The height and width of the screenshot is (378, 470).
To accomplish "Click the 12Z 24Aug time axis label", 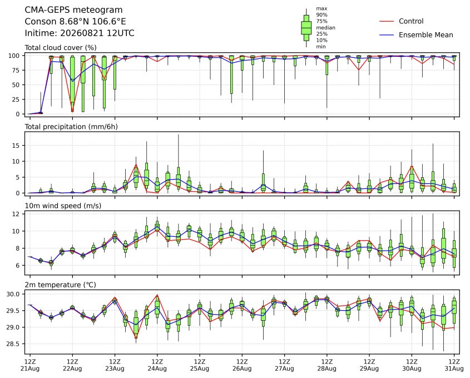I will (157, 365).
